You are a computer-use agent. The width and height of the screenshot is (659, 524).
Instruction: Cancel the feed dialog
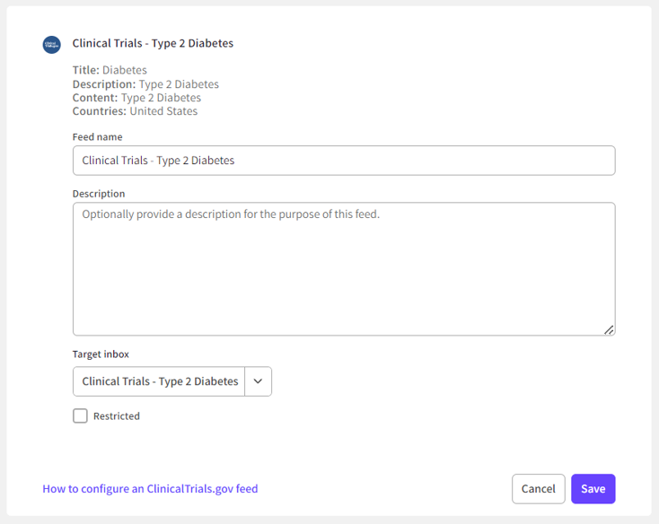coord(539,489)
